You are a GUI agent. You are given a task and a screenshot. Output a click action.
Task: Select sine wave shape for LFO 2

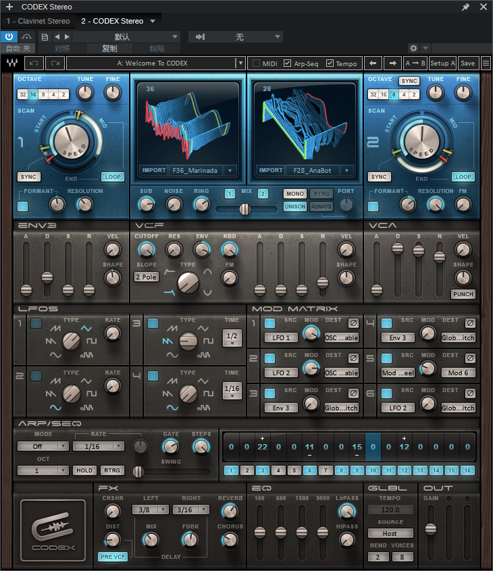point(55,408)
